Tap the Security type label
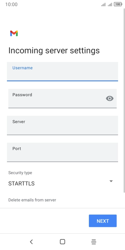This screenshot has height=250, width=125. 20,173
